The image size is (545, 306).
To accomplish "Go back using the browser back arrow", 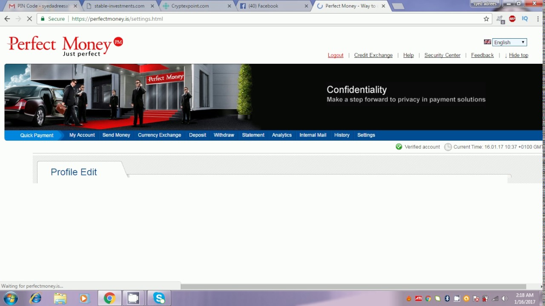I will [7, 19].
